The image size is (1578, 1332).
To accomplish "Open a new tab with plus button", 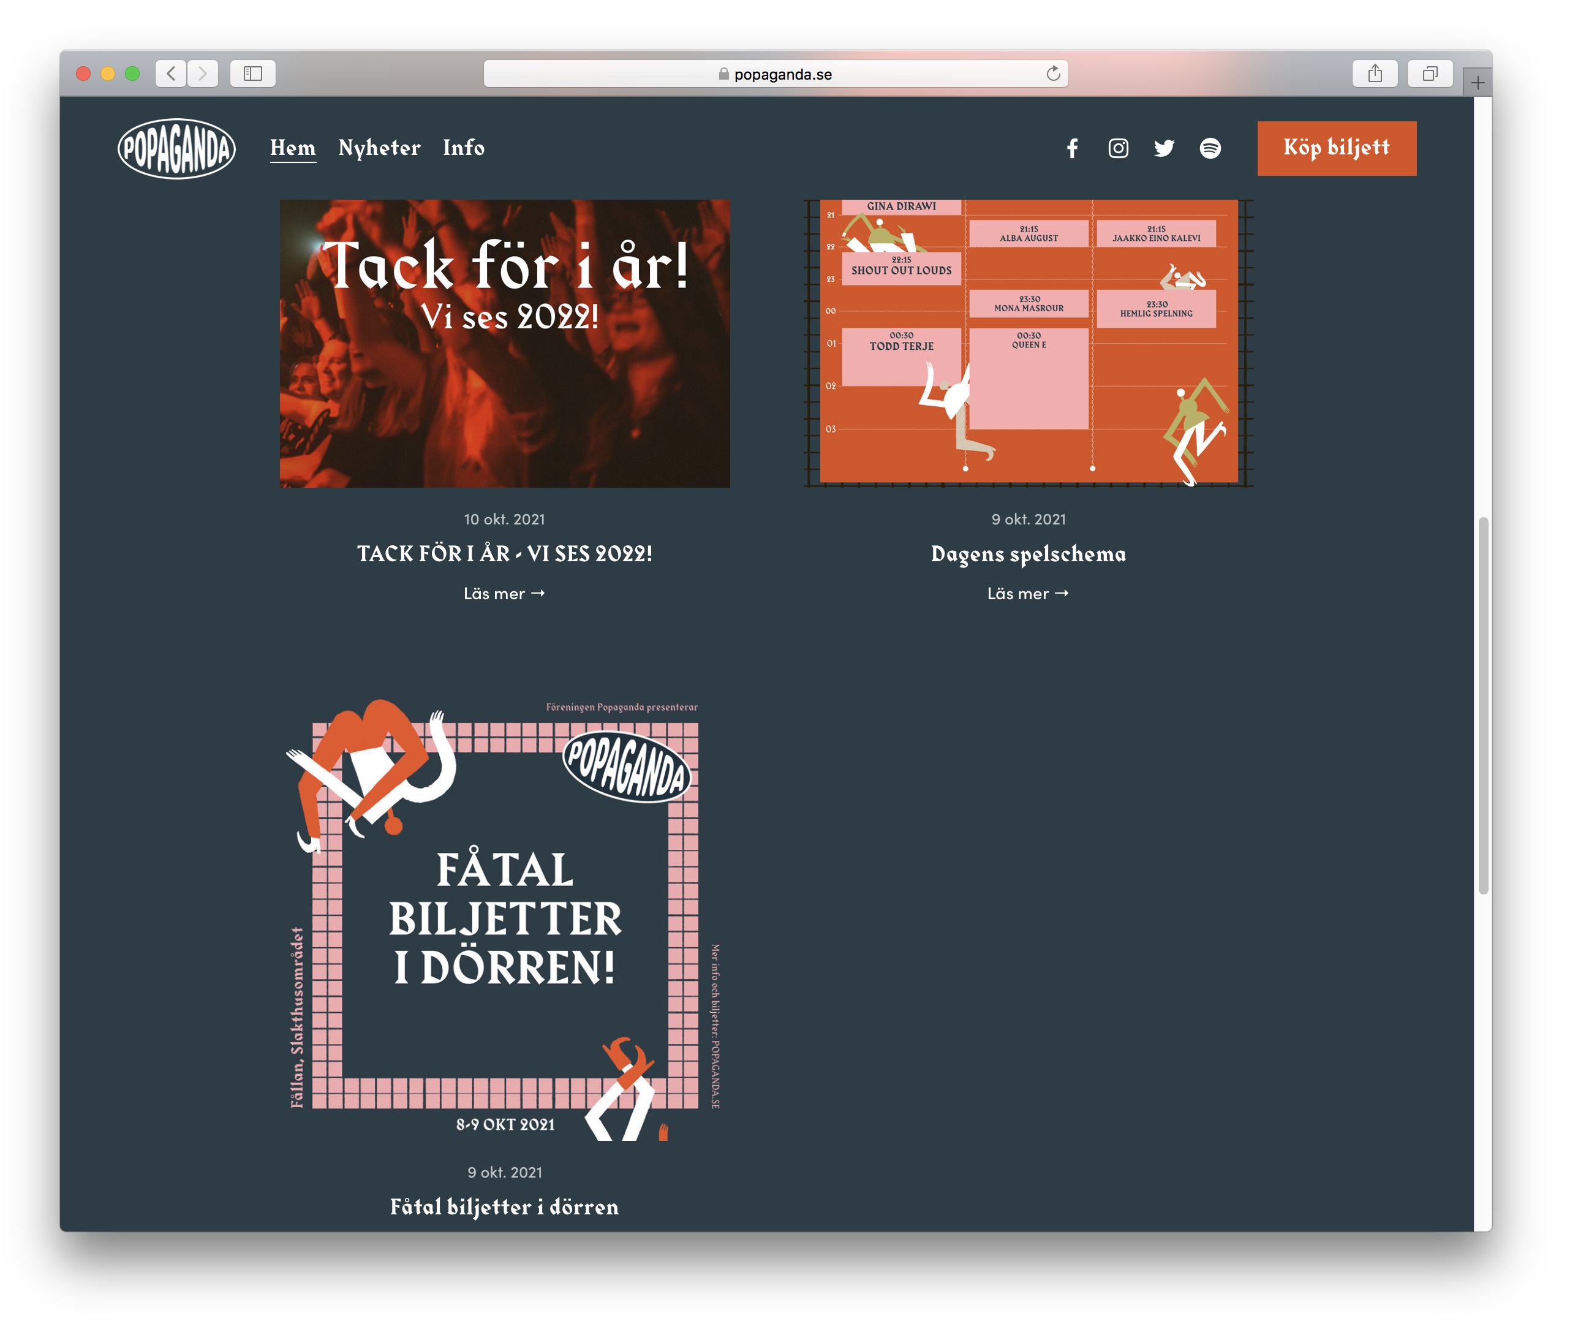I will tap(1478, 82).
